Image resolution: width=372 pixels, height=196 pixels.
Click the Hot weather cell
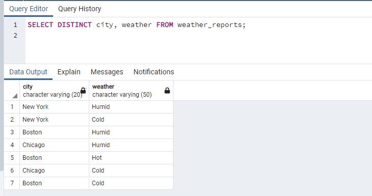pyautogui.click(x=131, y=158)
